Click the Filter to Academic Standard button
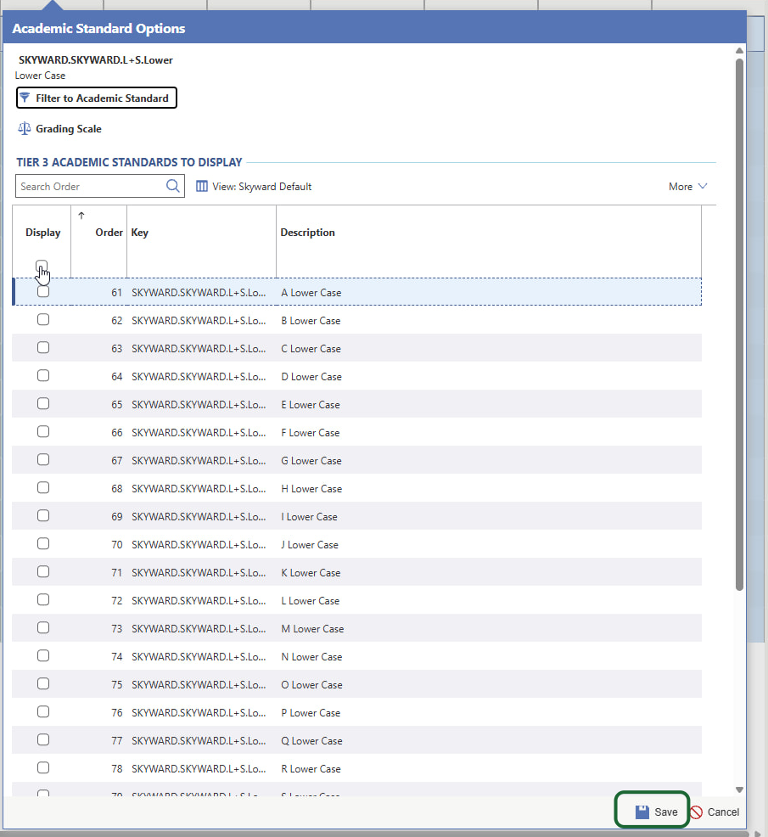 pyautogui.click(x=97, y=98)
